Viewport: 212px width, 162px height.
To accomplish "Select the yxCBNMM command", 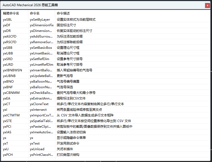I will pos(11,93).
